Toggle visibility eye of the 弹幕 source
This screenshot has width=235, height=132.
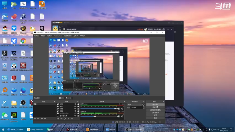coord(75,111)
